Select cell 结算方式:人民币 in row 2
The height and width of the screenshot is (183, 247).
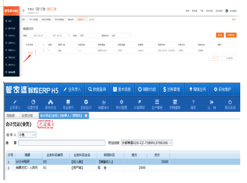coord(28,168)
